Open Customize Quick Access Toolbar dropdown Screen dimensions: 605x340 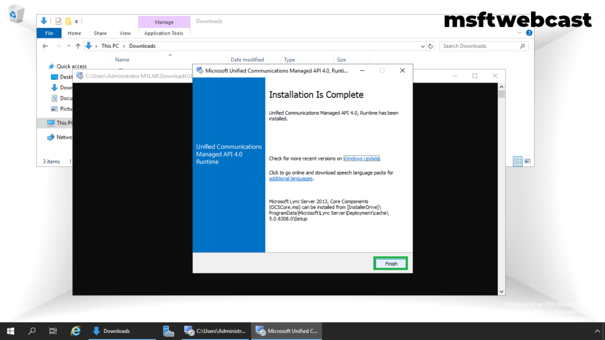(x=76, y=22)
